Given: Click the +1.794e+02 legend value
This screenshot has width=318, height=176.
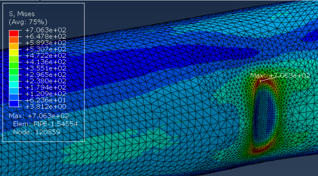Looking at the screenshot, I should click(46, 87).
